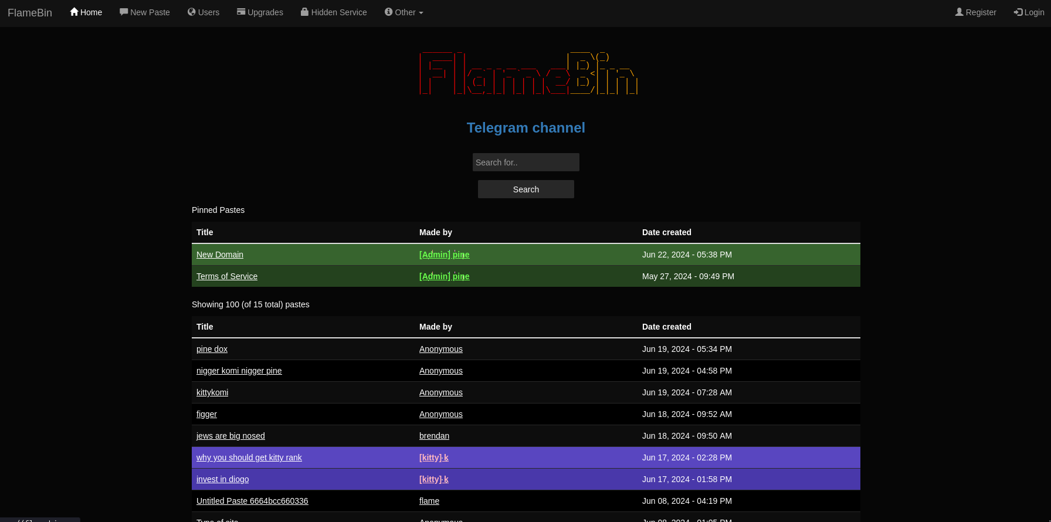Click the FlameBin ASCII art logo
Image resolution: width=1051 pixels, height=522 pixels.
tap(528, 73)
